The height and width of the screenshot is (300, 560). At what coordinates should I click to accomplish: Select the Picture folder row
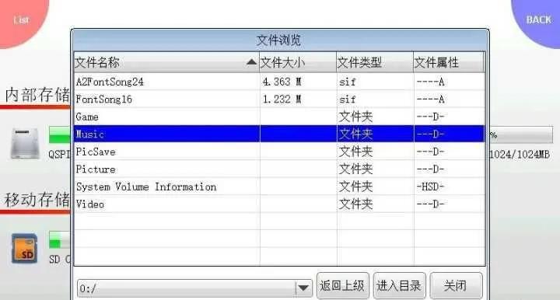pos(279,169)
